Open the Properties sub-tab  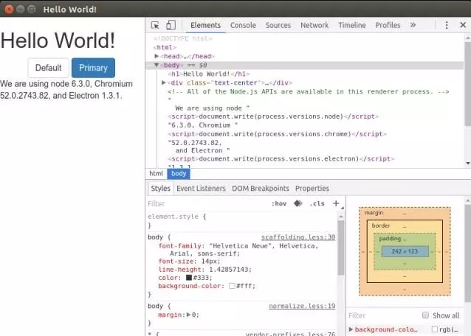coord(312,189)
